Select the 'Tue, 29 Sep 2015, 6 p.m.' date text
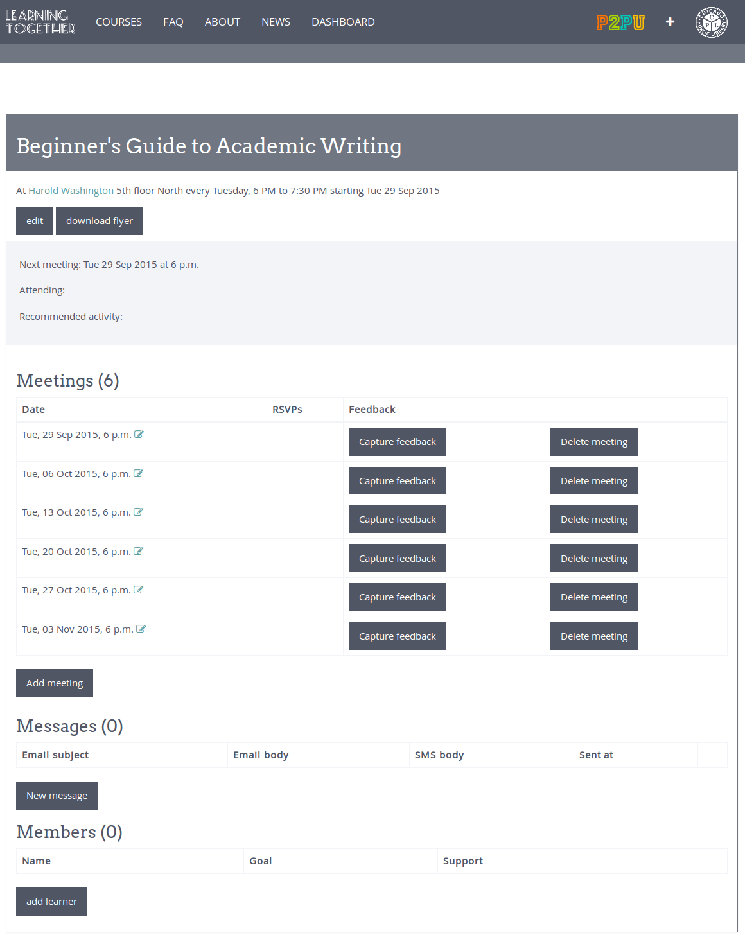The height and width of the screenshot is (944, 745). click(x=76, y=435)
